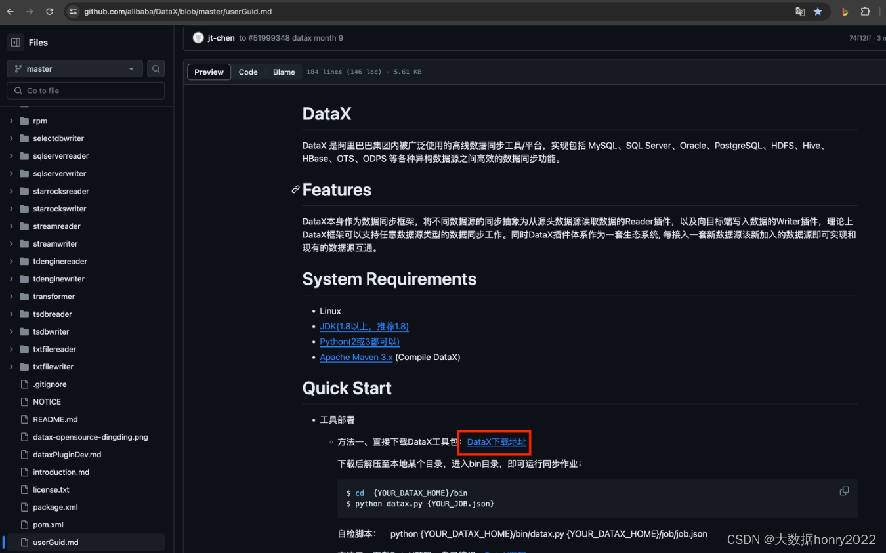Click the jt-chen author name
Image resolution: width=886 pixels, height=553 pixels.
[x=221, y=38]
